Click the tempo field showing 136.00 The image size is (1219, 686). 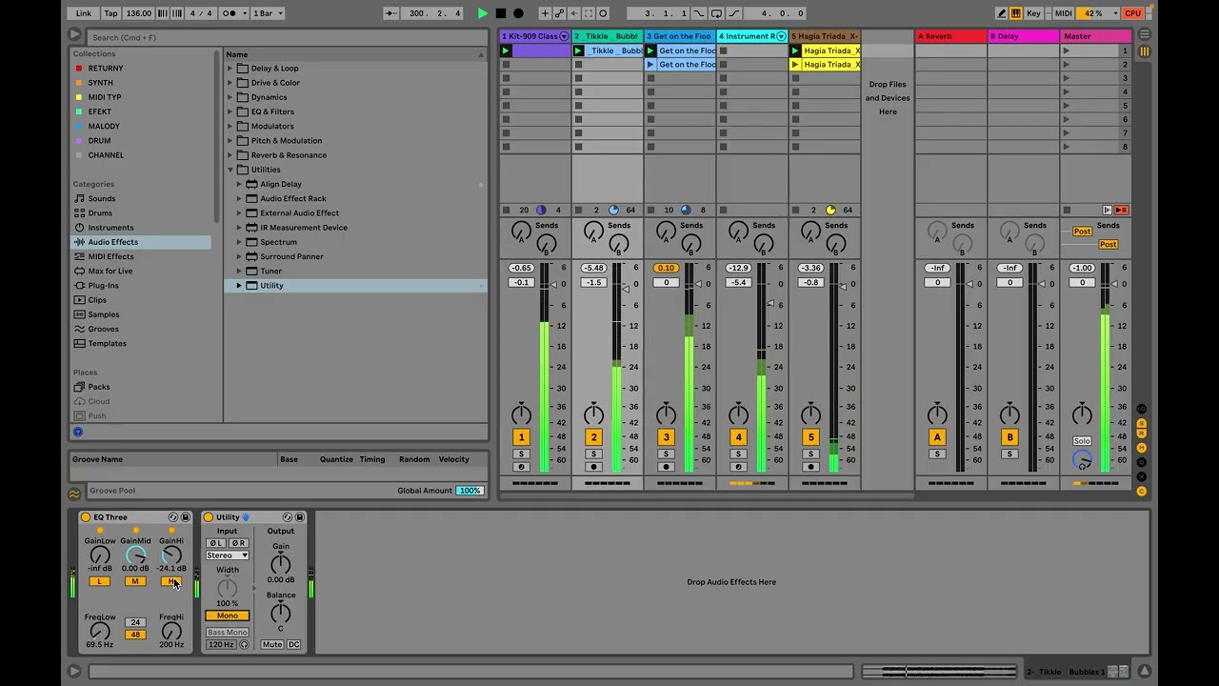pos(138,13)
